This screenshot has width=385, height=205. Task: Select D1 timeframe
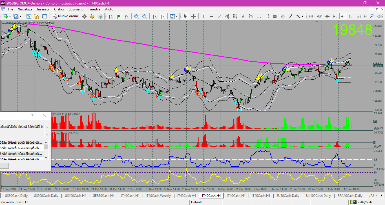pyautogui.click(x=351, y=16)
